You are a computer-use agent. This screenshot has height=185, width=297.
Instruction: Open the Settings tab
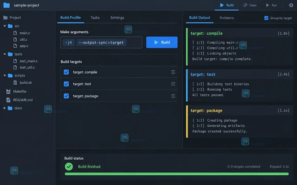[x=117, y=18]
